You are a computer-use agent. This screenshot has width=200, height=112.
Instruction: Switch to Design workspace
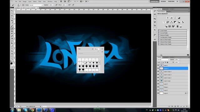163,1
